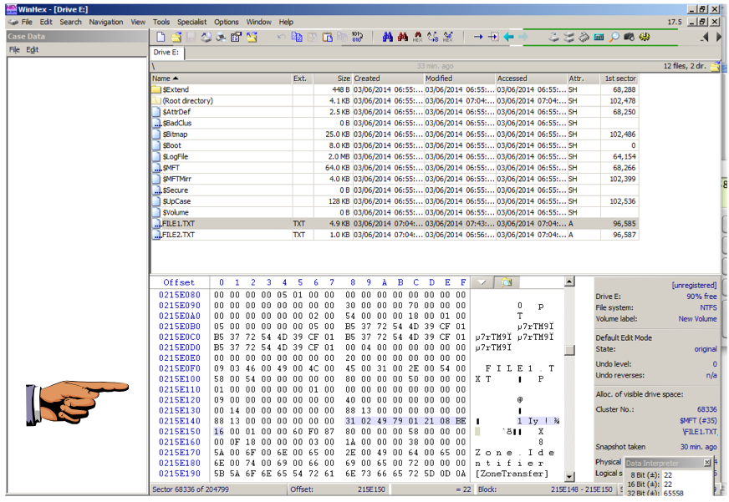Open Find Text using the blue binoculars icon

pyautogui.click(x=388, y=37)
